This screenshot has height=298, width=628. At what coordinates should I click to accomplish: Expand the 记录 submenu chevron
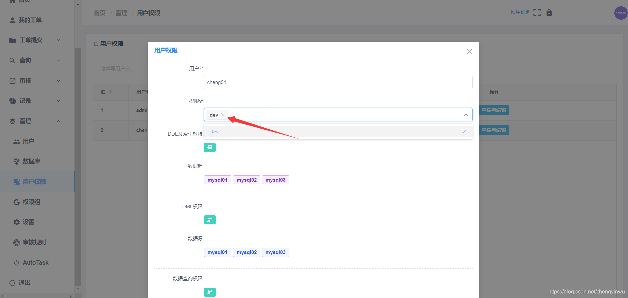(59, 101)
